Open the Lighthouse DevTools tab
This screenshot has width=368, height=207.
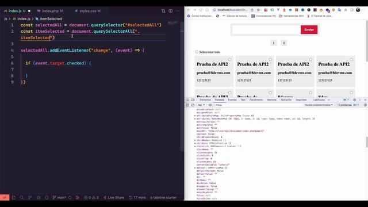[319, 99]
